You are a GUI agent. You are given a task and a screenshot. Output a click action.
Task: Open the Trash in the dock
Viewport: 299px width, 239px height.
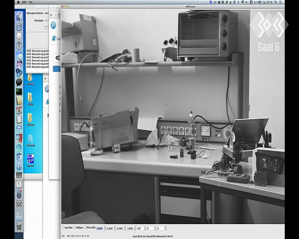19,226
